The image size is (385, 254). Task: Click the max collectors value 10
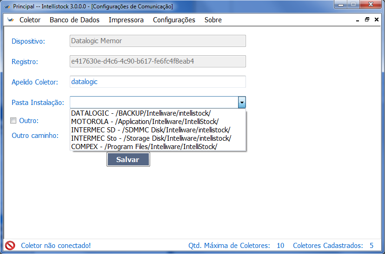pos(280,246)
